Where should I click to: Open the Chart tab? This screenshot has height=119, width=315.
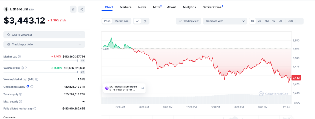(109, 7)
